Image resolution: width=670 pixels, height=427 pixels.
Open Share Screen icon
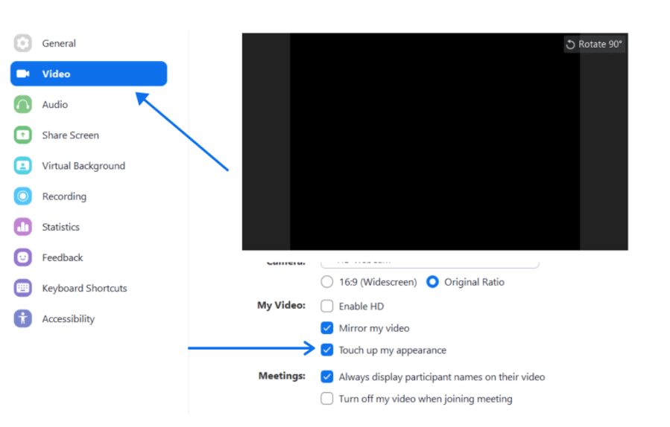click(22, 135)
